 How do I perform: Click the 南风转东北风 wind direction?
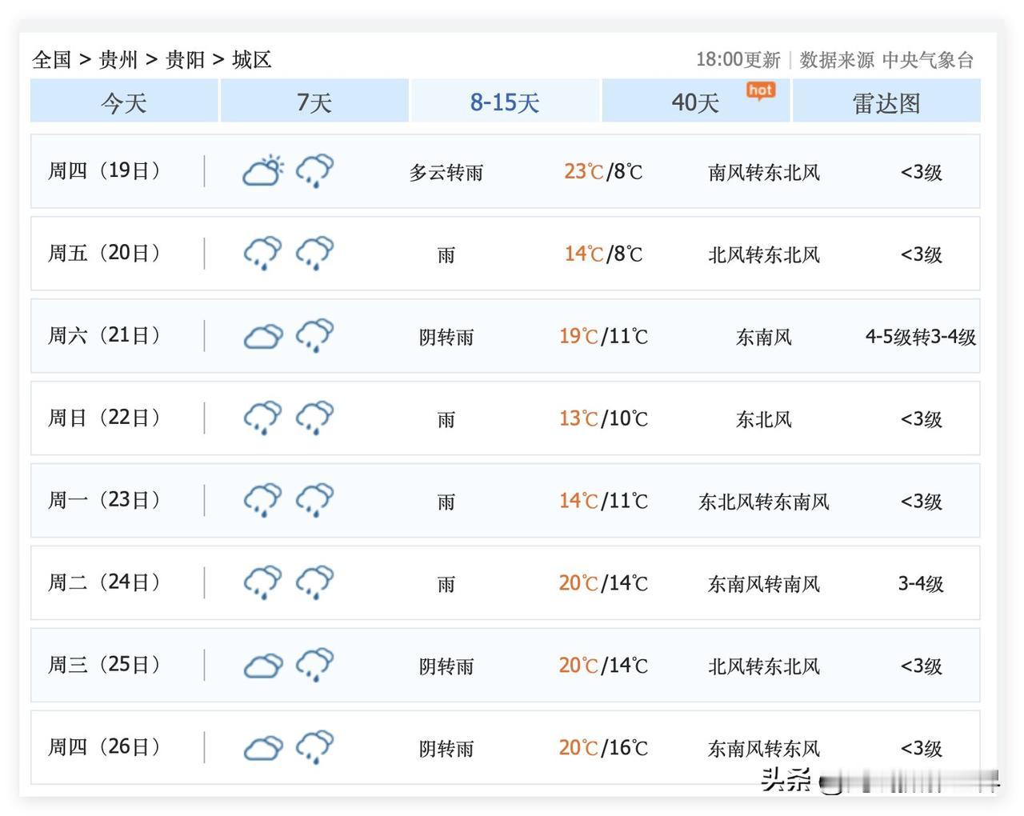764,172
